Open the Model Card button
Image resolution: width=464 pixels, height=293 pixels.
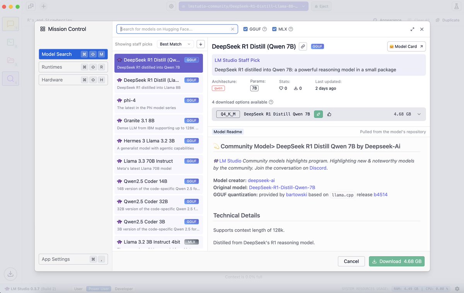point(406,46)
